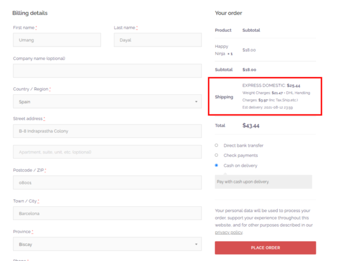Viewport: 345px width, 261px height.
Task: Open the privacy policy link
Action: [x=228, y=232]
